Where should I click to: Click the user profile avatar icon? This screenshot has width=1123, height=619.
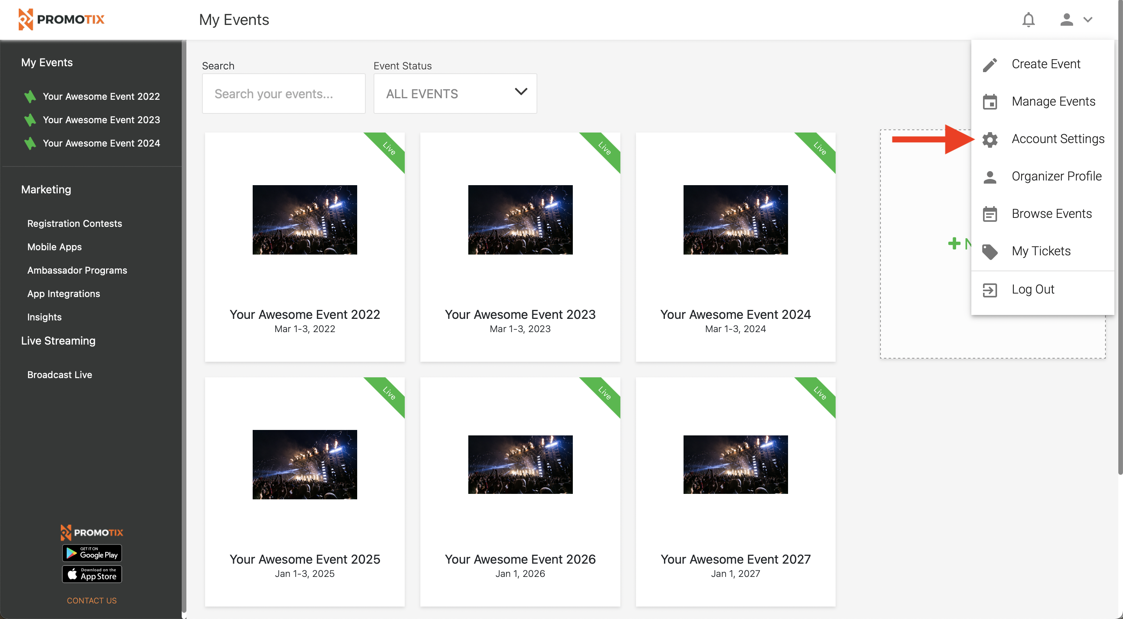[x=1066, y=19]
